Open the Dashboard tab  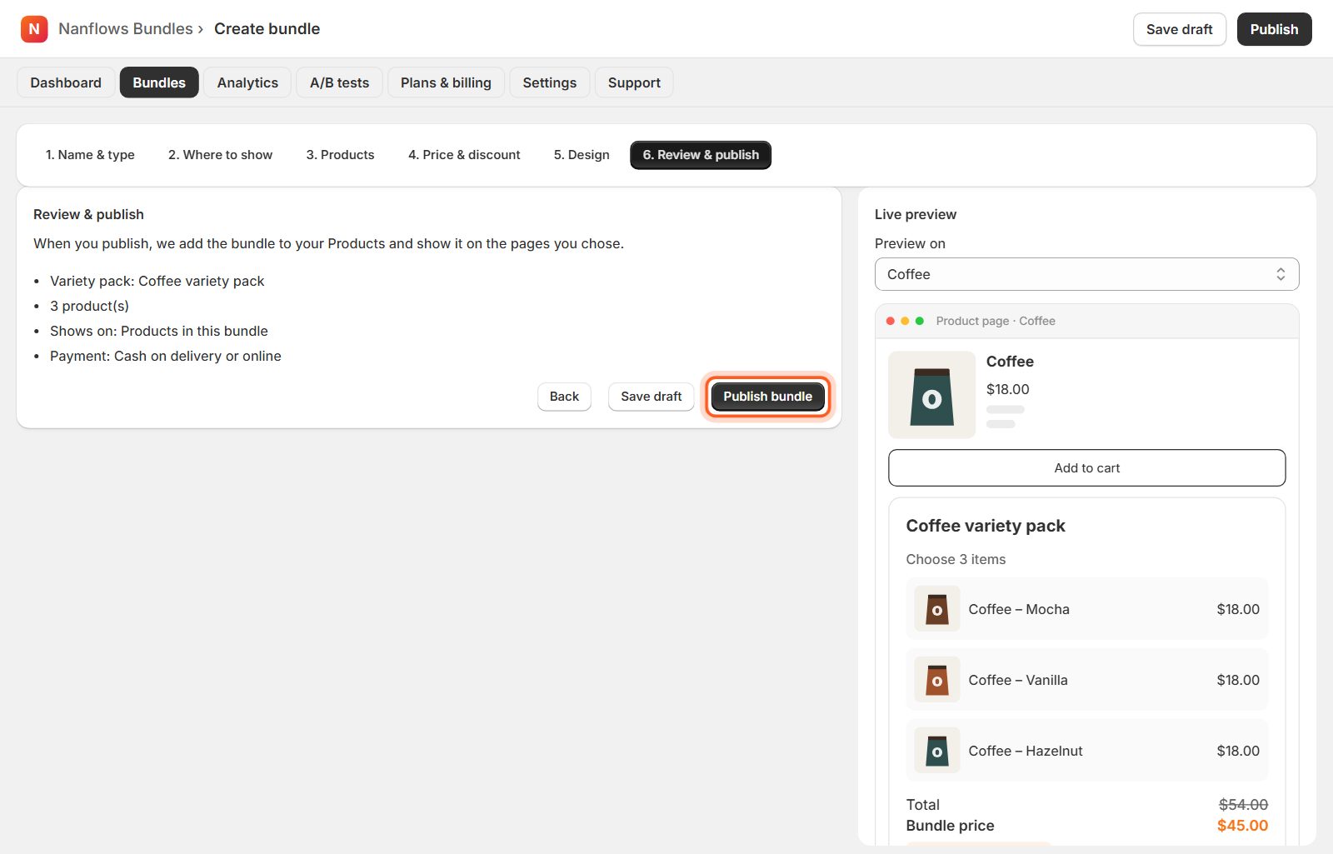tap(66, 82)
